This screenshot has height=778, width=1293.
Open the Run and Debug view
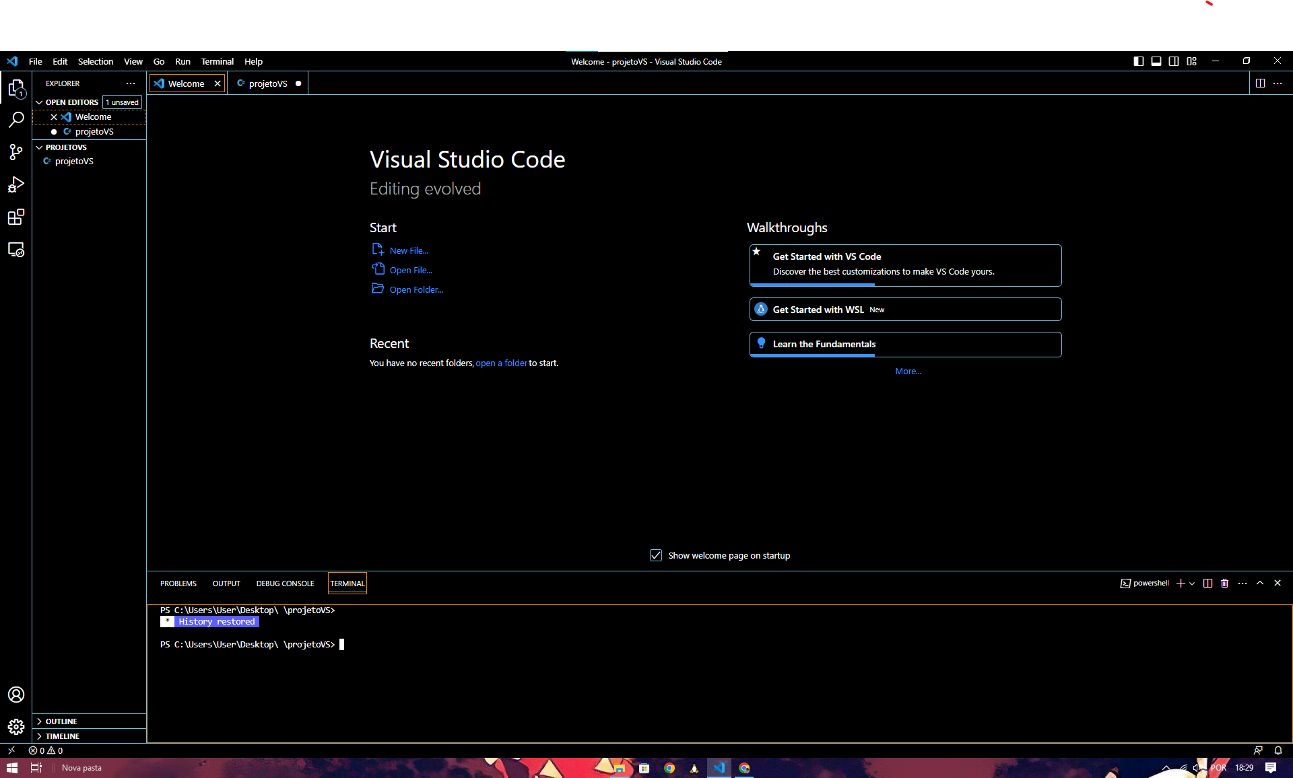click(x=16, y=184)
